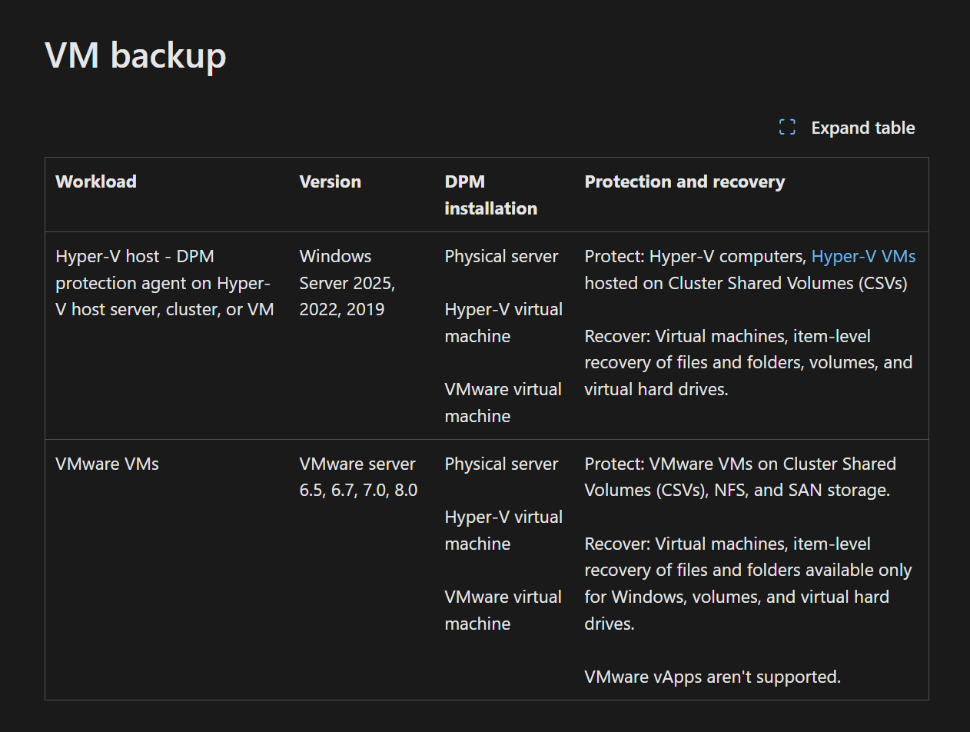Image resolution: width=970 pixels, height=732 pixels.
Task: Click VMware server 6.5, 6.7, 7.0, 8.0 text
Action: point(358,477)
